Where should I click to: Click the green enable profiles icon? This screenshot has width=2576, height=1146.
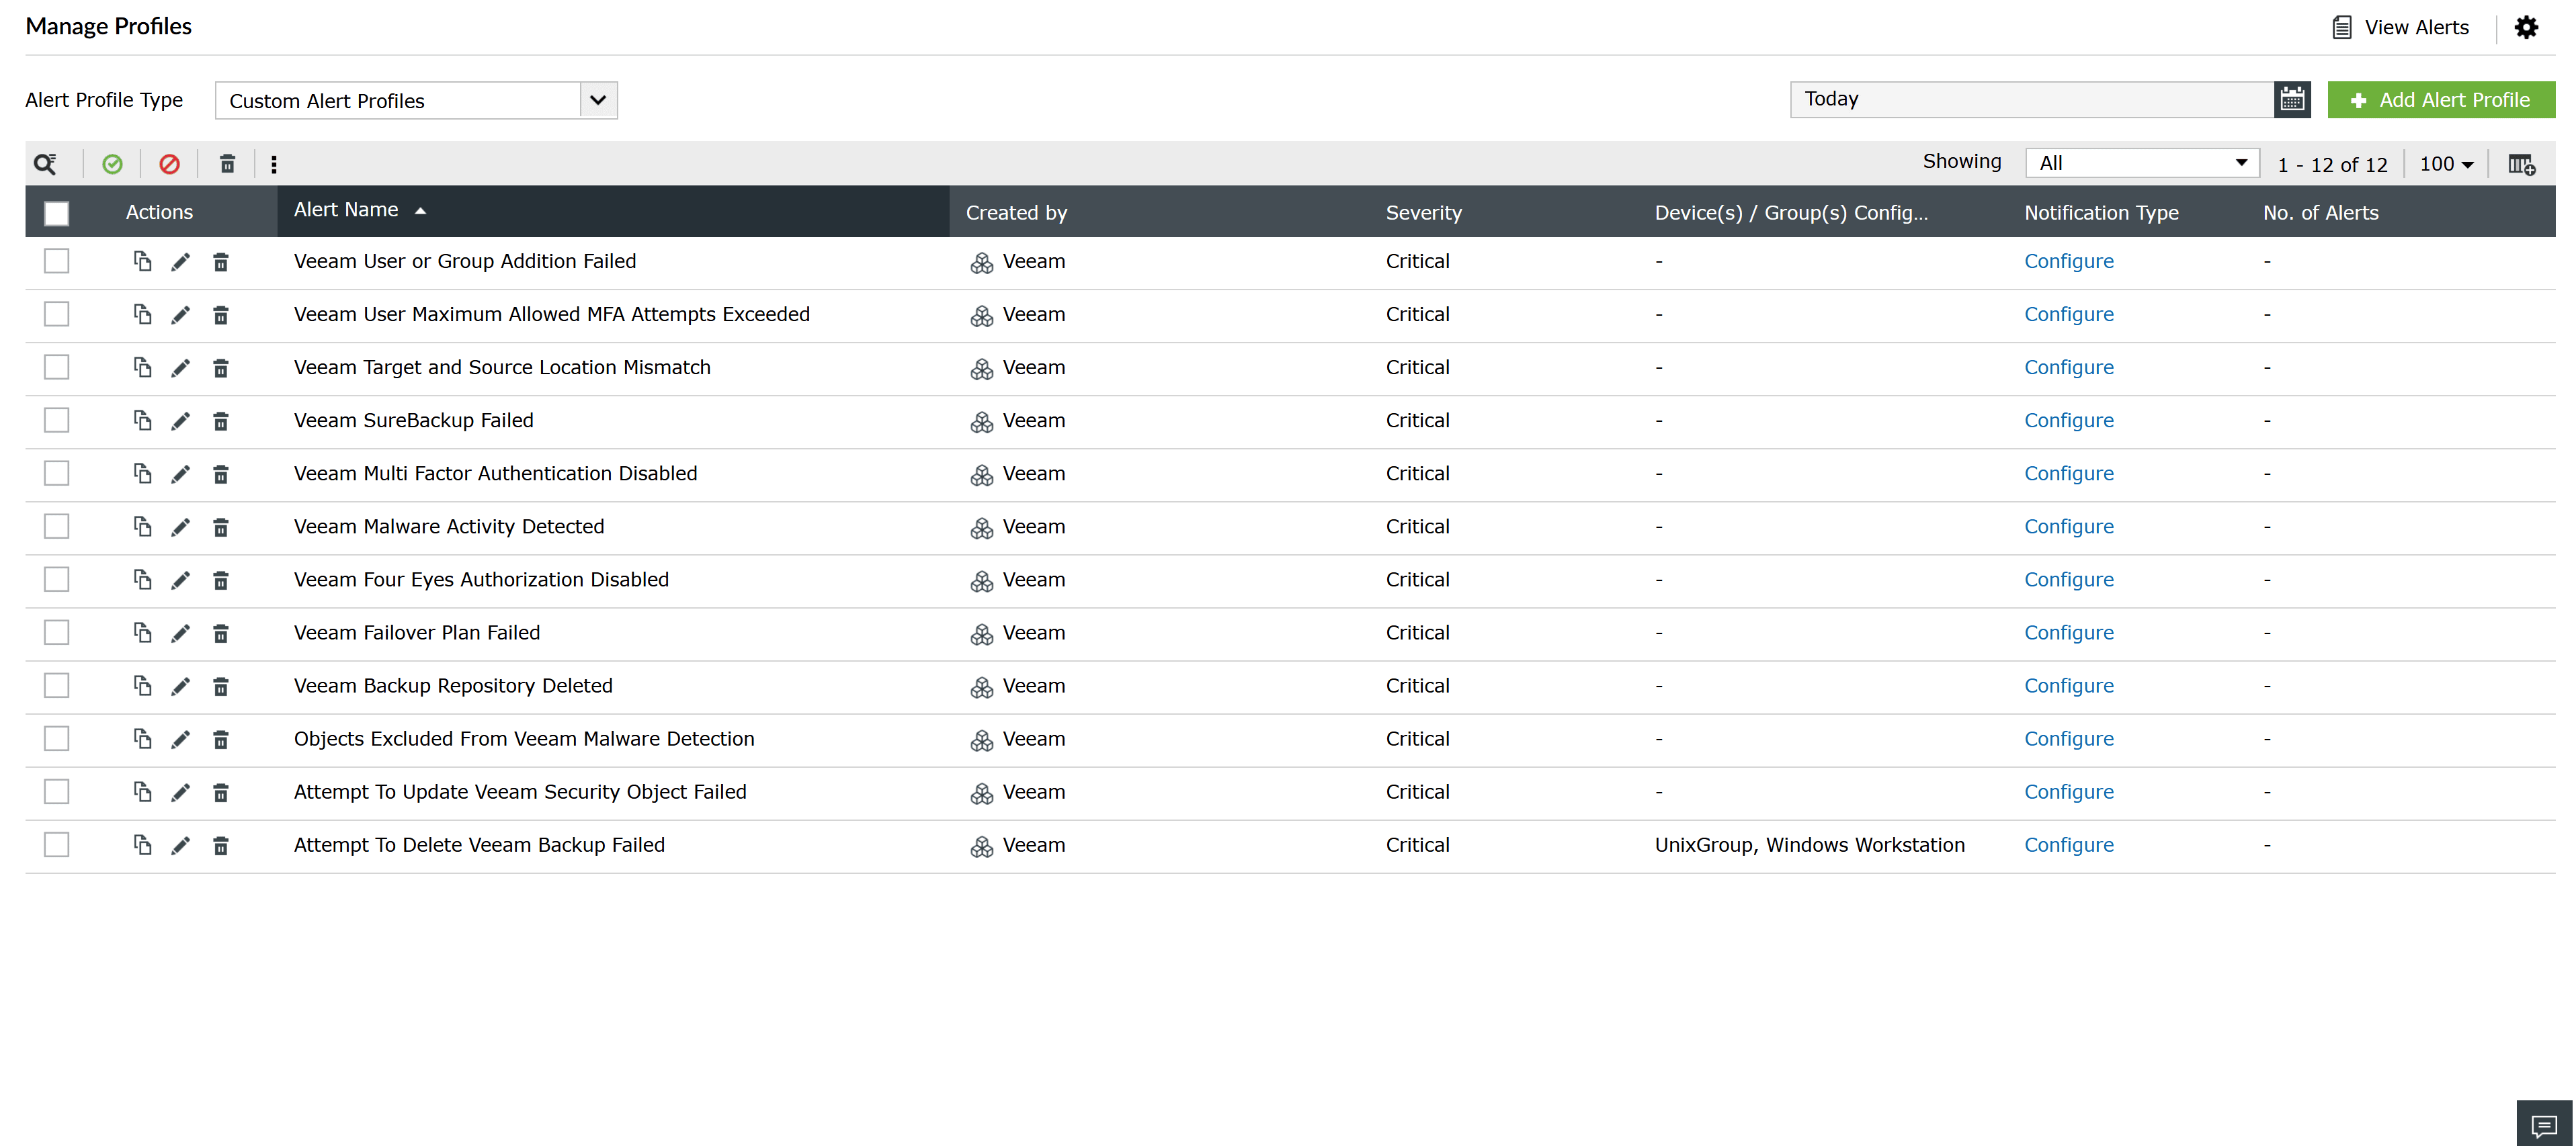[x=113, y=164]
